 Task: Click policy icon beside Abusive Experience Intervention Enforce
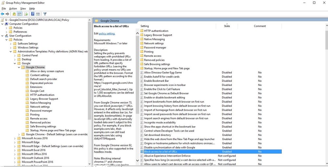click(142, 156)
